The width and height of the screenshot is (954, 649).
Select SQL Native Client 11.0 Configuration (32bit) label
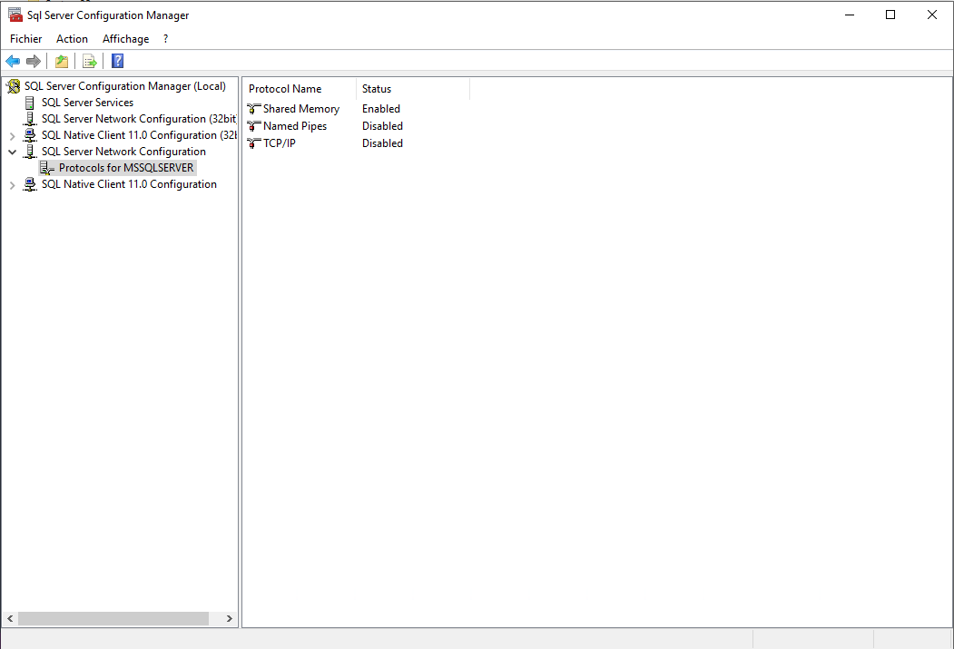click(139, 135)
